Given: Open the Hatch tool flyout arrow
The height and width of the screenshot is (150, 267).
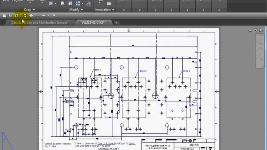Looking at the screenshot, I should 55,4.
